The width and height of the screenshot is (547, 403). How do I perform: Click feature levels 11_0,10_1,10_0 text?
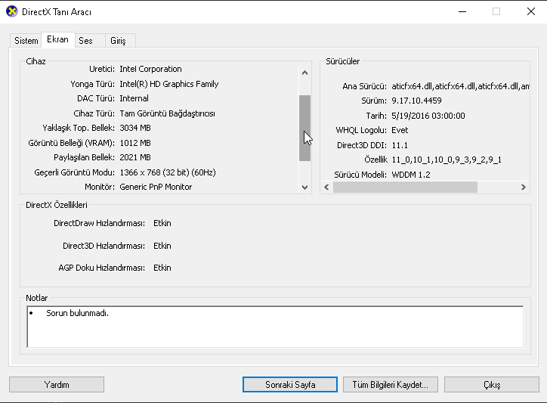tap(447, 160)
